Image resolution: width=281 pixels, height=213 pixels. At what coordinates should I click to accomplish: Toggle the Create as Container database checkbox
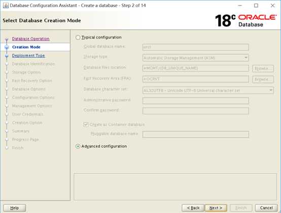[86, 124]
